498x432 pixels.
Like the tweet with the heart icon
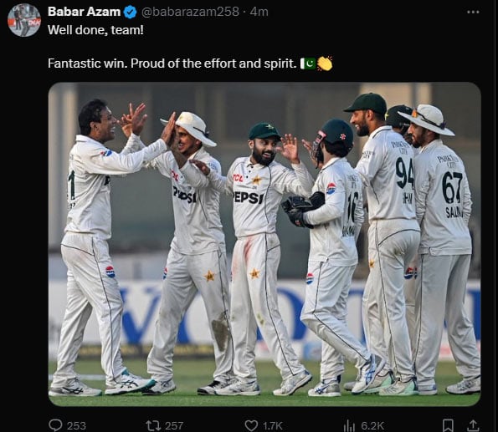coord(252,425)
